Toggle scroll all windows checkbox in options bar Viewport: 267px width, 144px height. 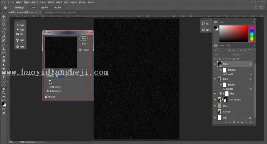click(x=13, y=8)
